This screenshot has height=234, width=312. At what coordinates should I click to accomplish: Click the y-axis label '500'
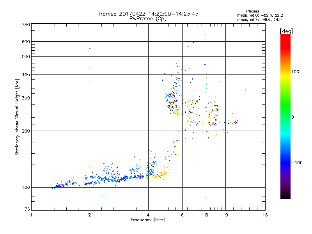click(26, 57)
